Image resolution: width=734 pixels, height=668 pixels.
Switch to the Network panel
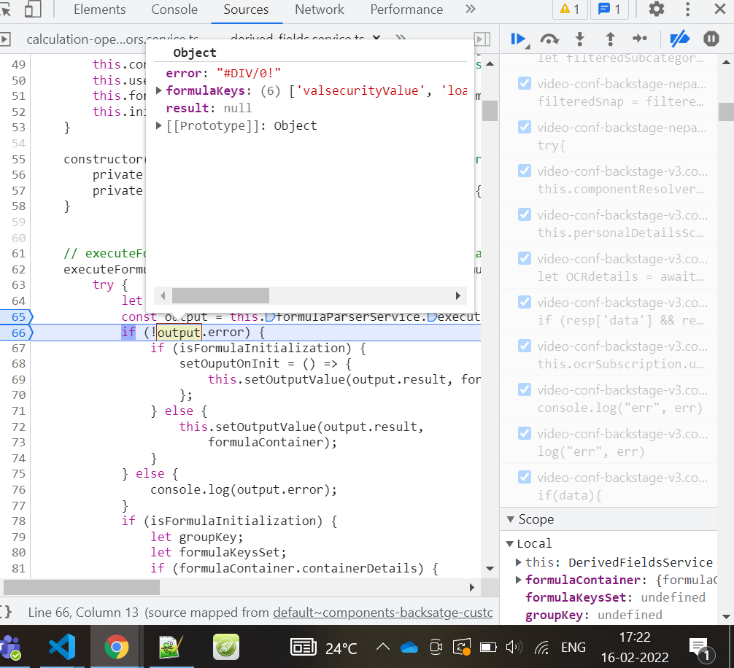tap(320, 9)
